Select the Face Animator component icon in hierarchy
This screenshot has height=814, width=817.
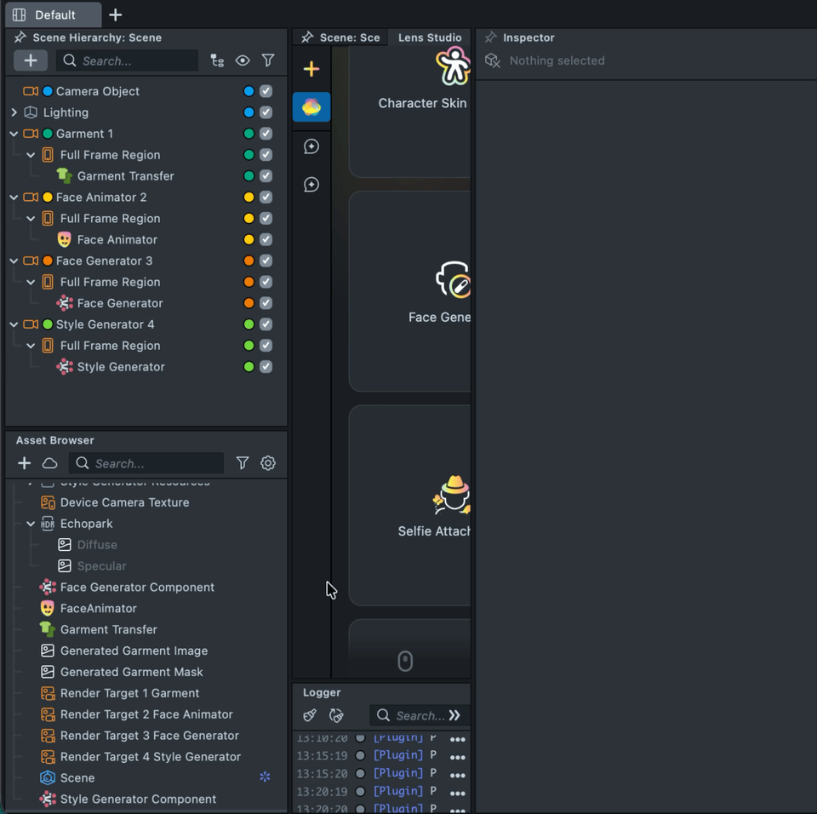pyautogui.click(x=65, y=240)
